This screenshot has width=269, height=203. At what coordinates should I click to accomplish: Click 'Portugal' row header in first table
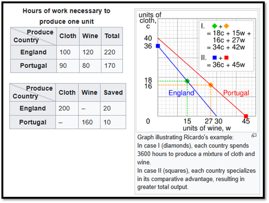point(33,66)
